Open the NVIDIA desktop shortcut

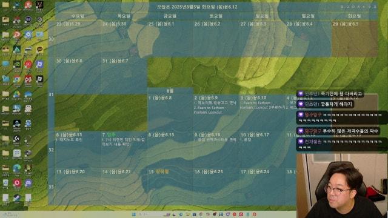point(17,64)
